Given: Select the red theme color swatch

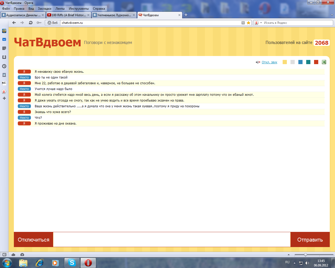Looking at the screenshot, I should (316, 62).
